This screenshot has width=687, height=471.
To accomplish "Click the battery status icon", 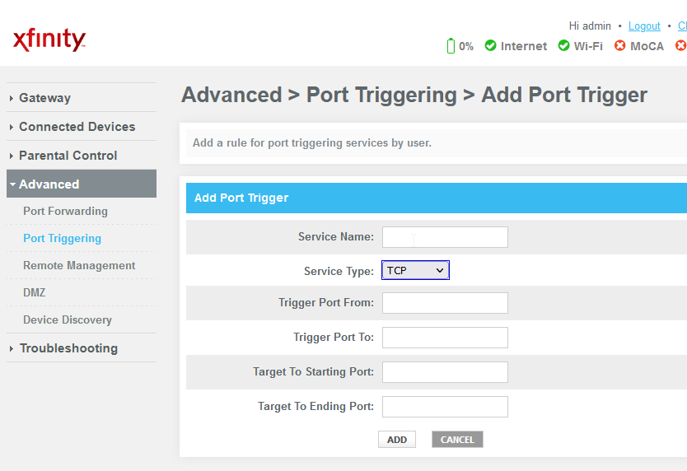I will click(x=451, y=46).
